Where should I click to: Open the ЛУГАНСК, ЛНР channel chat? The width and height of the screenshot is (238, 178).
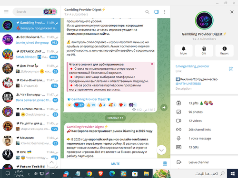point(30,54)
